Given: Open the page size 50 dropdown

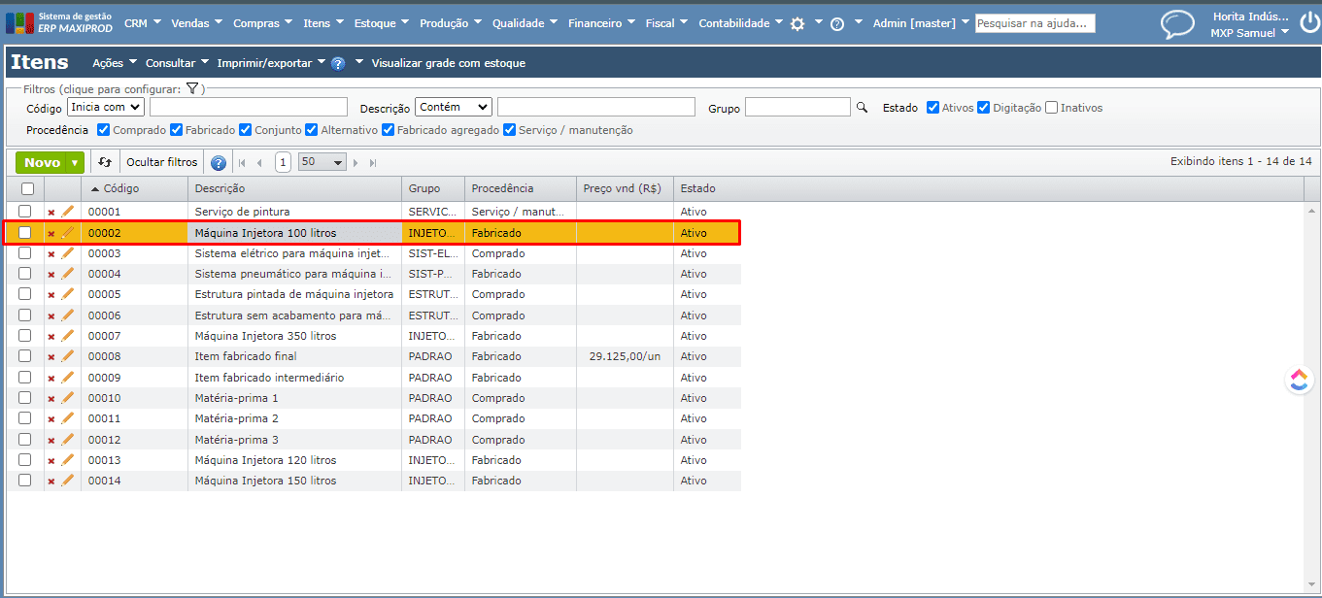Looking at the screenshot, I should (x=322, y=163).
